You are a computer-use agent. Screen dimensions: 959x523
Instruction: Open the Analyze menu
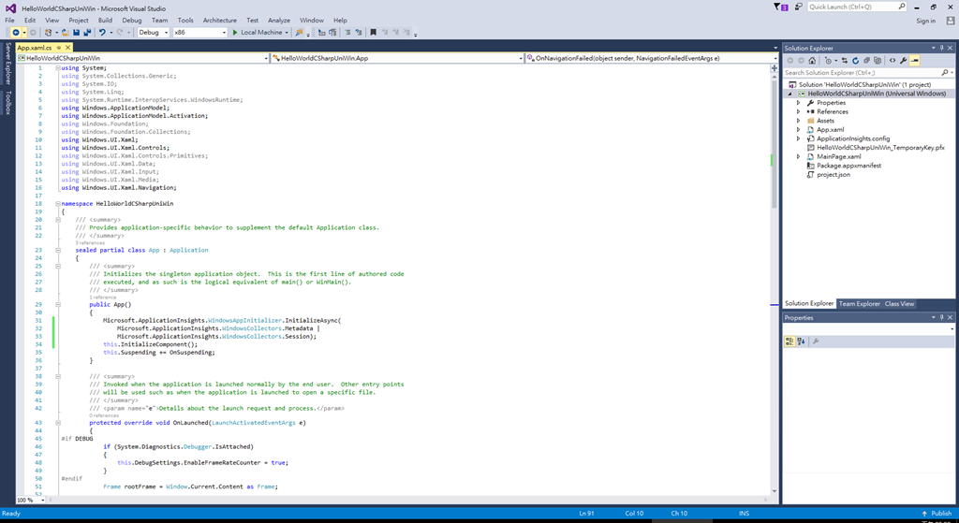279,21
